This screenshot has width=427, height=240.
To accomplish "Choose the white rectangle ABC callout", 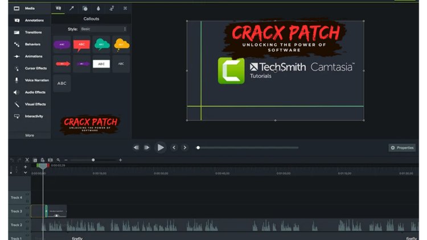I will [101, 64].
